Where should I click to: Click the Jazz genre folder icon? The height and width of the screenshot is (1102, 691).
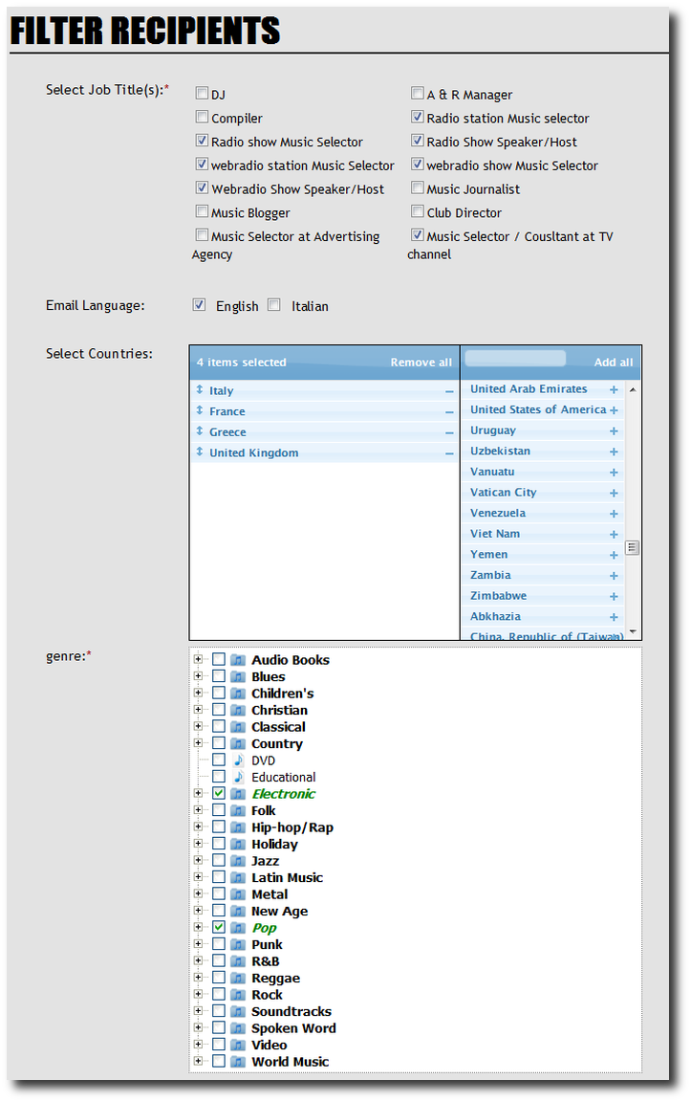[x=238, y=861]
